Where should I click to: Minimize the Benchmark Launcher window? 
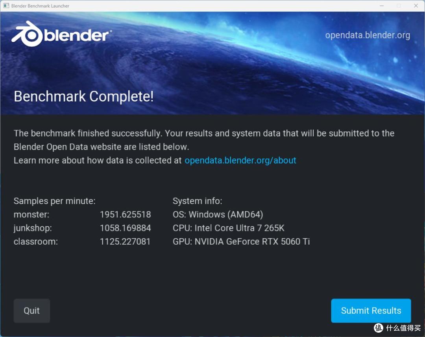382,6
